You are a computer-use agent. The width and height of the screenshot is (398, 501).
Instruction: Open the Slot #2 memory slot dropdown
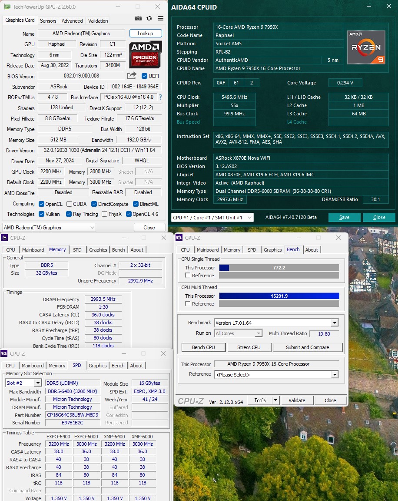tap(23, 383)
